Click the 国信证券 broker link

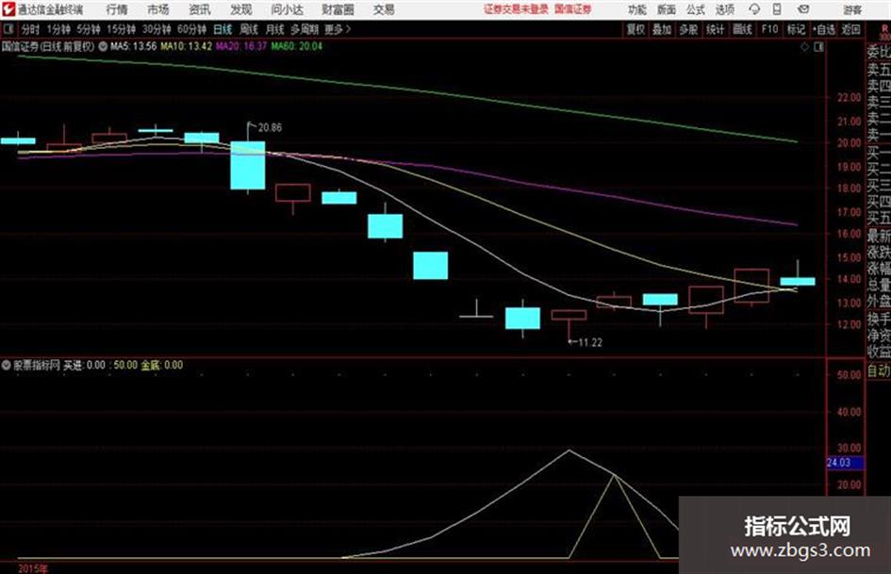click(x=573, y=9)
